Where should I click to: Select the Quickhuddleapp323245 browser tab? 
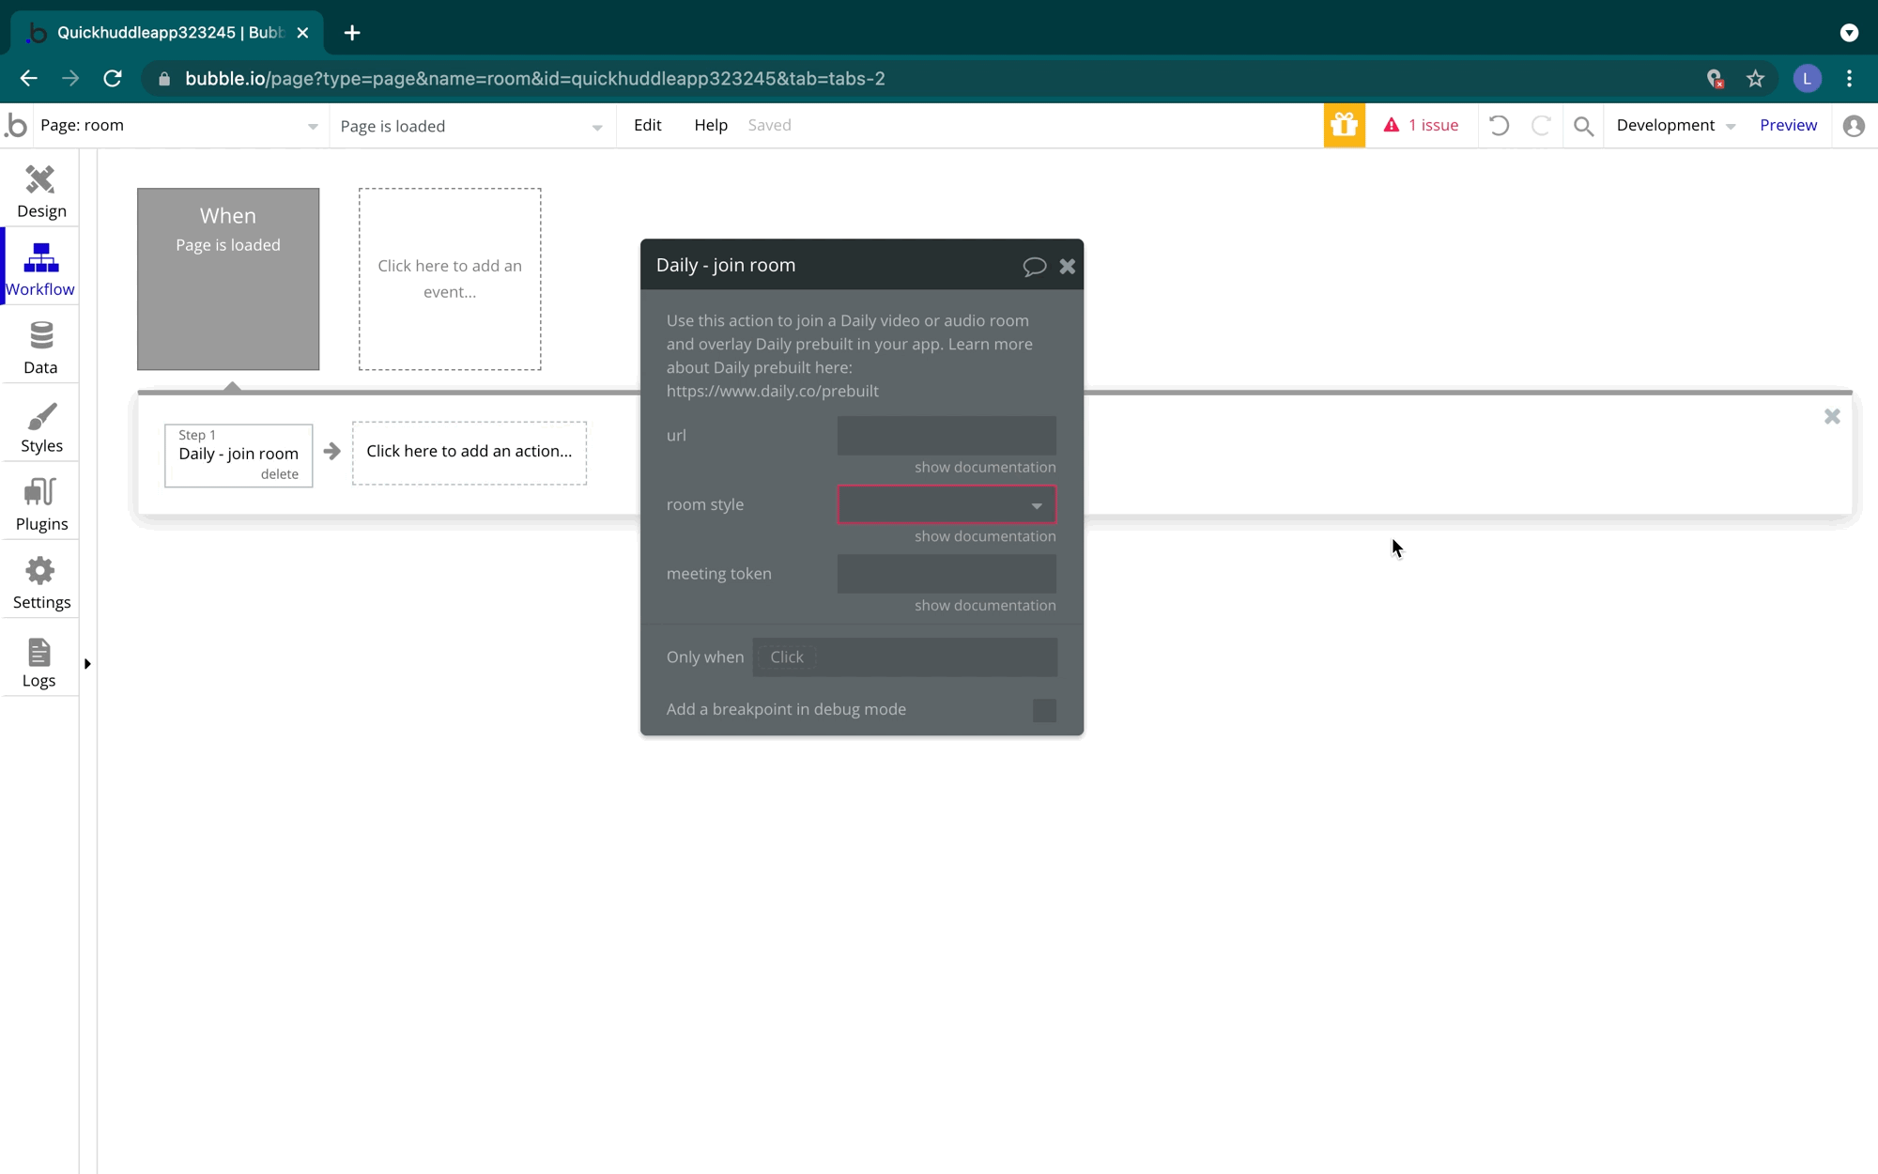click(x=169, y=33)
